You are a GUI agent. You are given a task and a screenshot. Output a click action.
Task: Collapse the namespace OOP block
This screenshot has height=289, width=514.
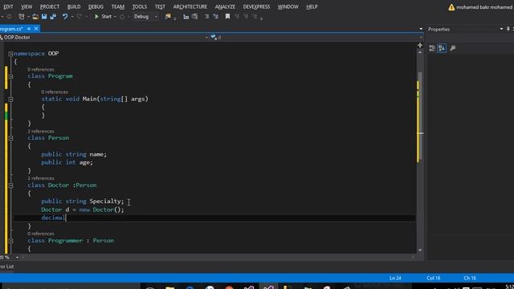click(10, 54)
